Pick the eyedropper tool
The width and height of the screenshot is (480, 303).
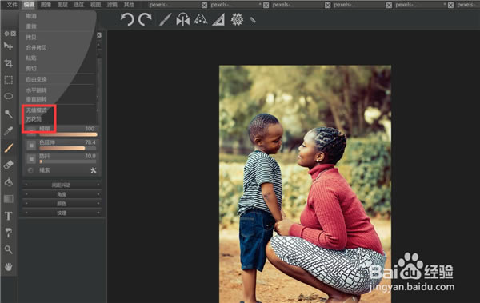(x=8, y=131)
